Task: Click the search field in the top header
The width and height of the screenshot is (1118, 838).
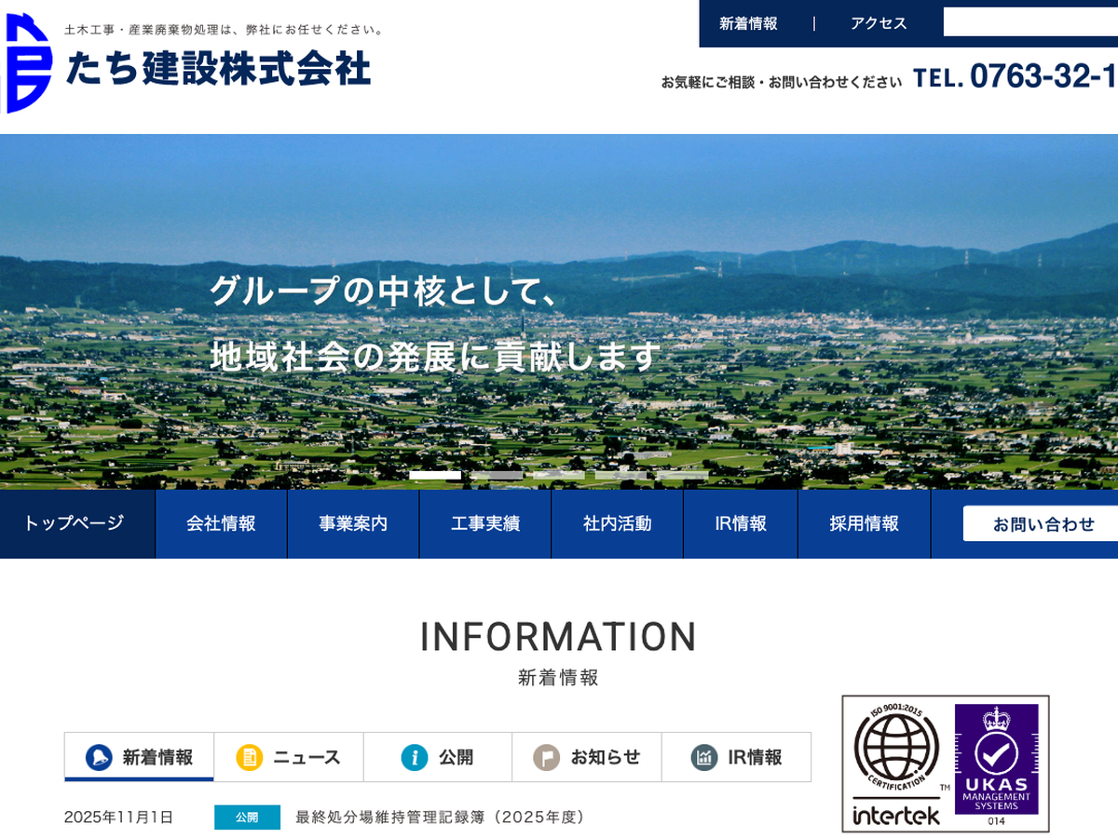Action: [x=1029, y=22]
